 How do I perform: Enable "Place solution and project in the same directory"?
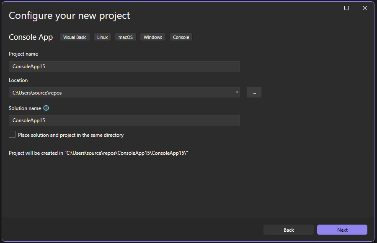pos(12,134)
